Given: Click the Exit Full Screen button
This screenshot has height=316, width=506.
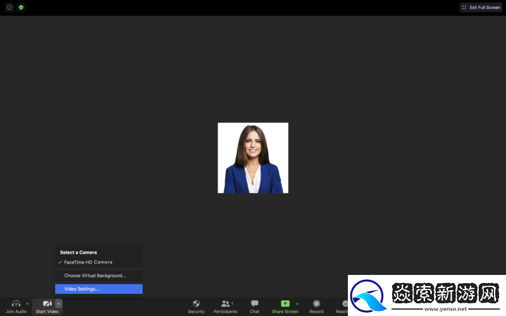Looking at the screenshot, I should pyautogui.click(x=481, y=8).
